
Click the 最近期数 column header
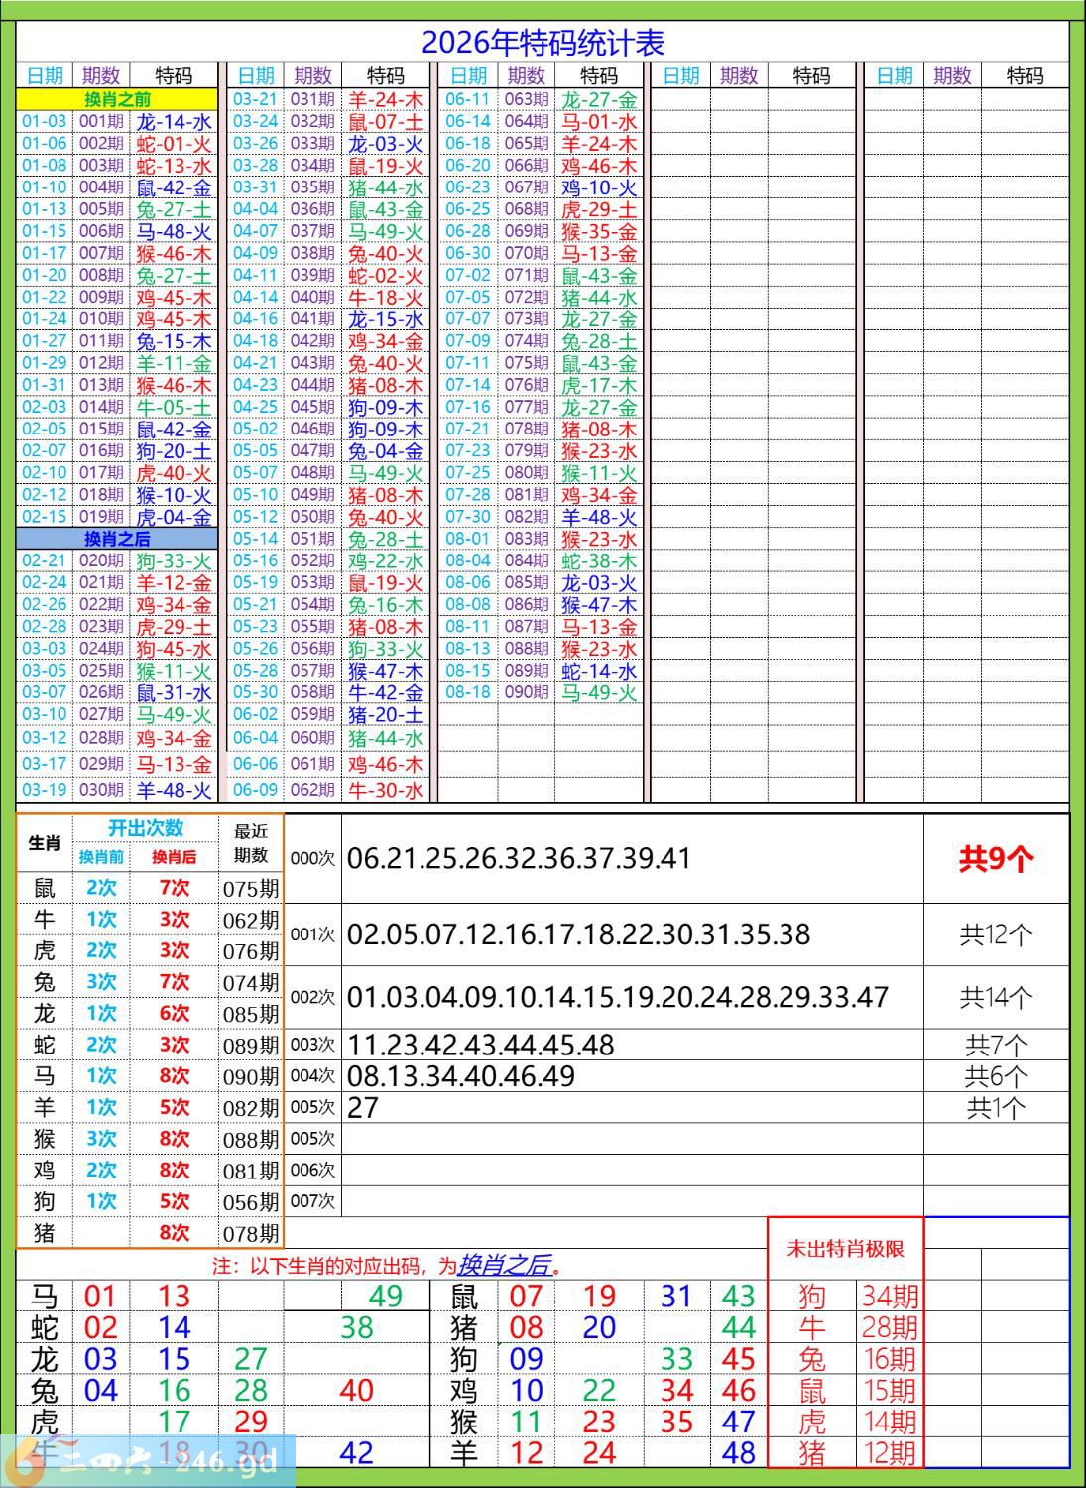pos(251,843)
